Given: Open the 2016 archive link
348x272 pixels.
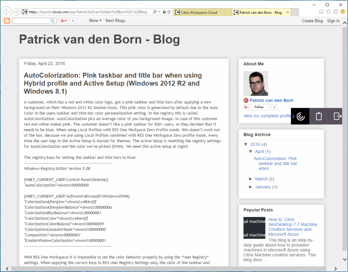Looking at the screenshot, I should (255, 144).
